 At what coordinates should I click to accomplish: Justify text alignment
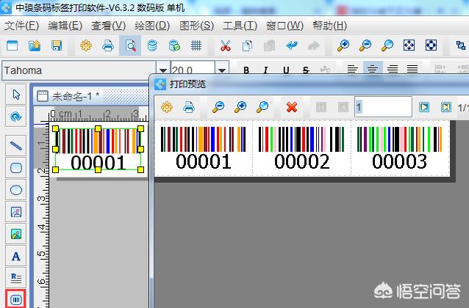pos(412,70)
